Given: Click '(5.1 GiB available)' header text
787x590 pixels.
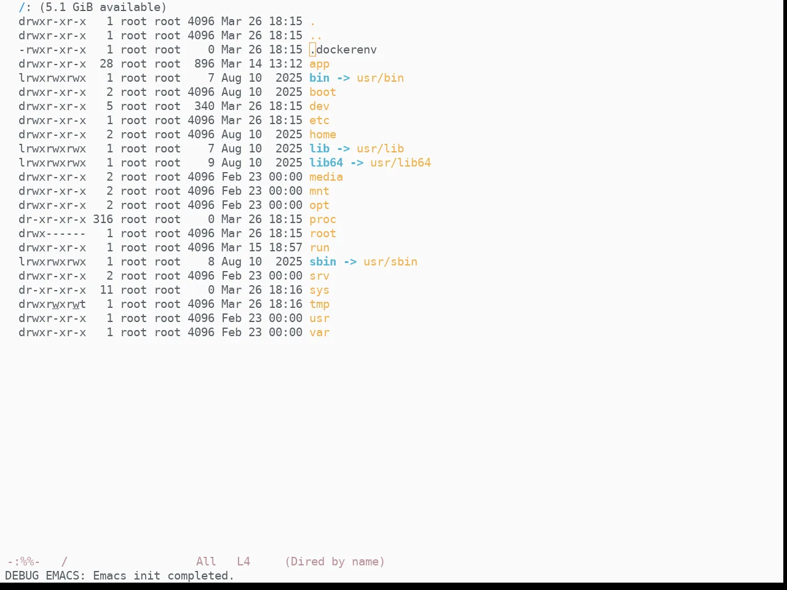Looking at the screenshot, I should pyautogui.click(x=103, y=7).
